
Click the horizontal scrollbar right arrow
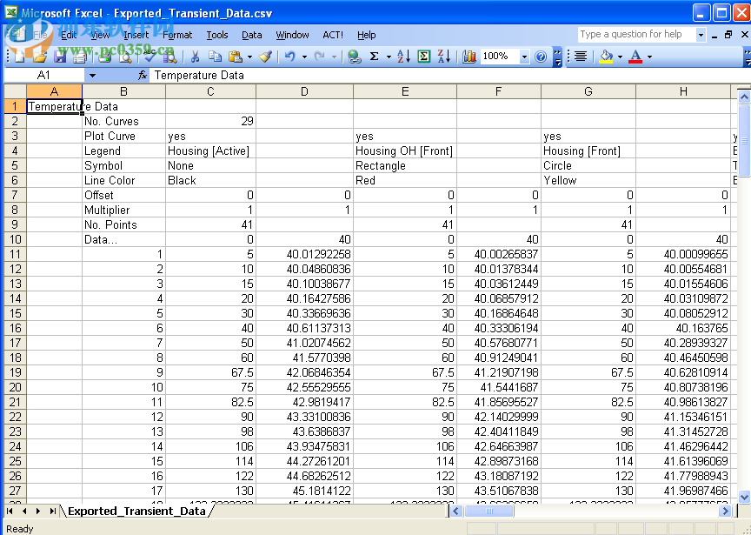[725, 512]
